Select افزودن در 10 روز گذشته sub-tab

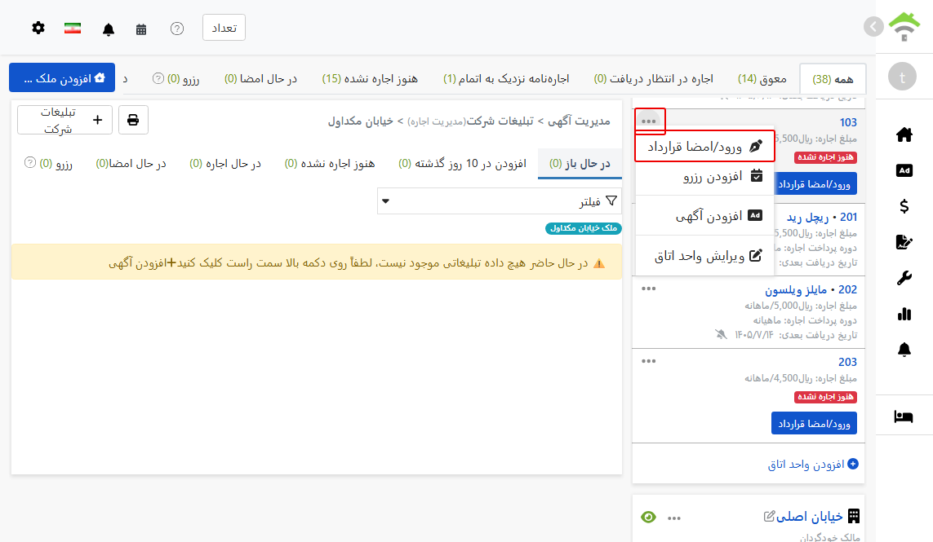pyautogui.click(x=462, y=164)
